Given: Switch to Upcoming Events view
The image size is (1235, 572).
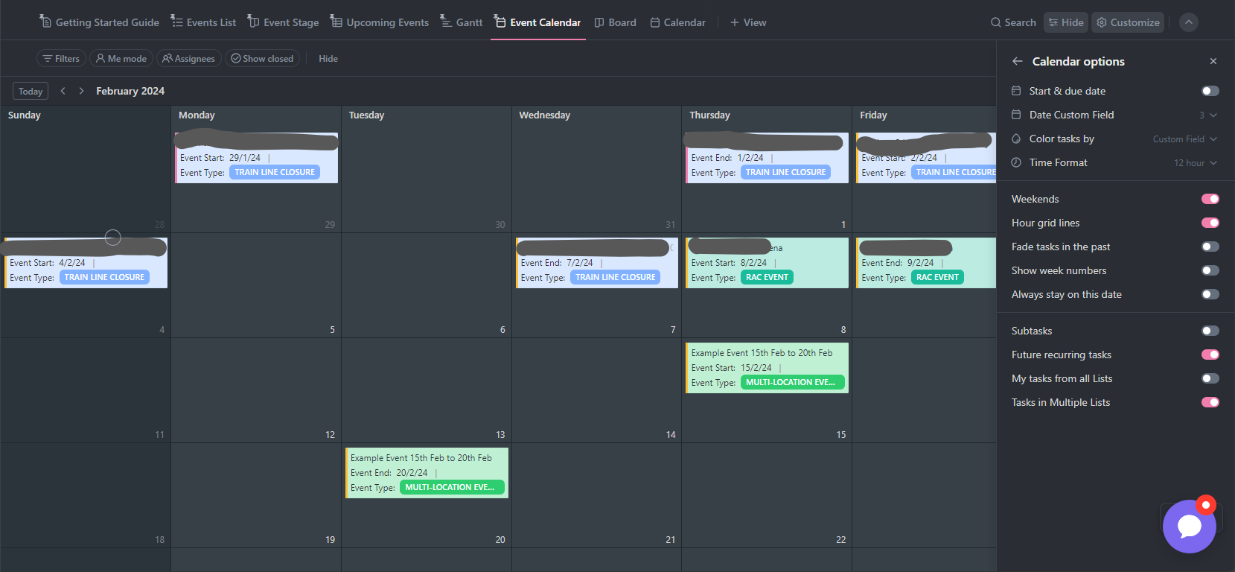Looking at the screenshot, I should click(x=380, y=22).
